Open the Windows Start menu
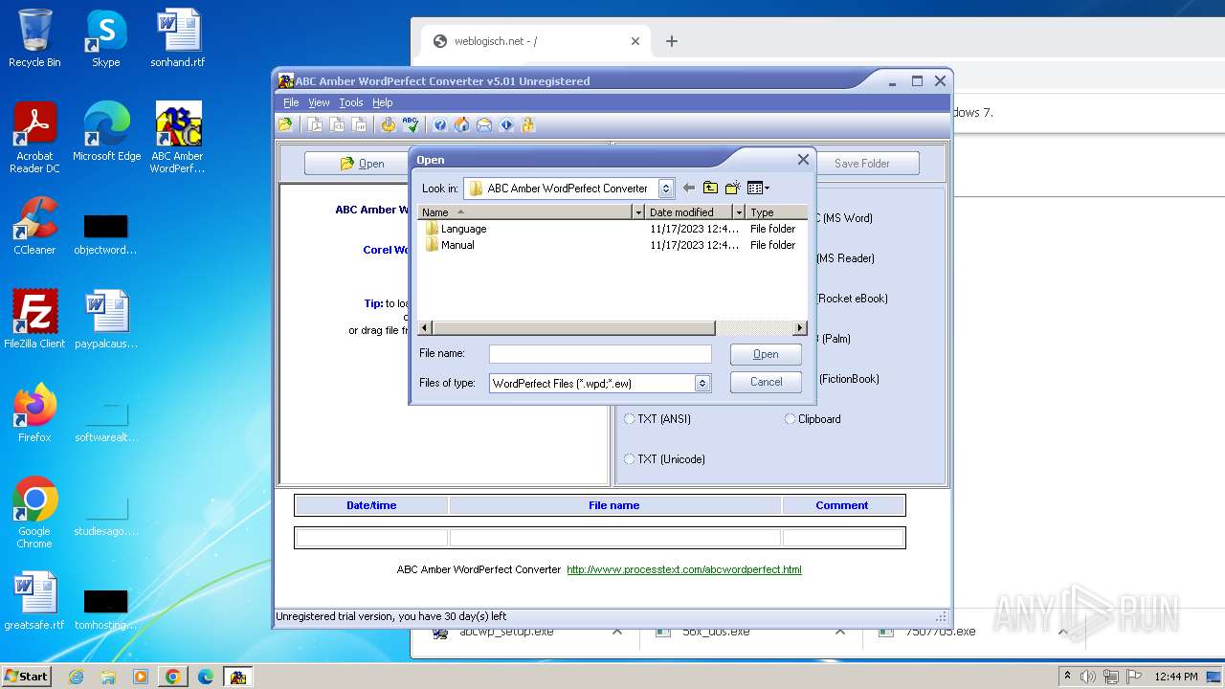This screenshot has height=689, width=1225. (x=26, y=676)
